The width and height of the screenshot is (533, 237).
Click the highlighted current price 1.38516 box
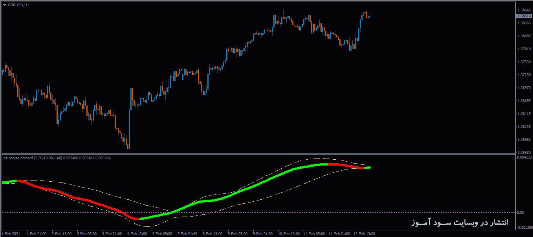click(524, 16)
